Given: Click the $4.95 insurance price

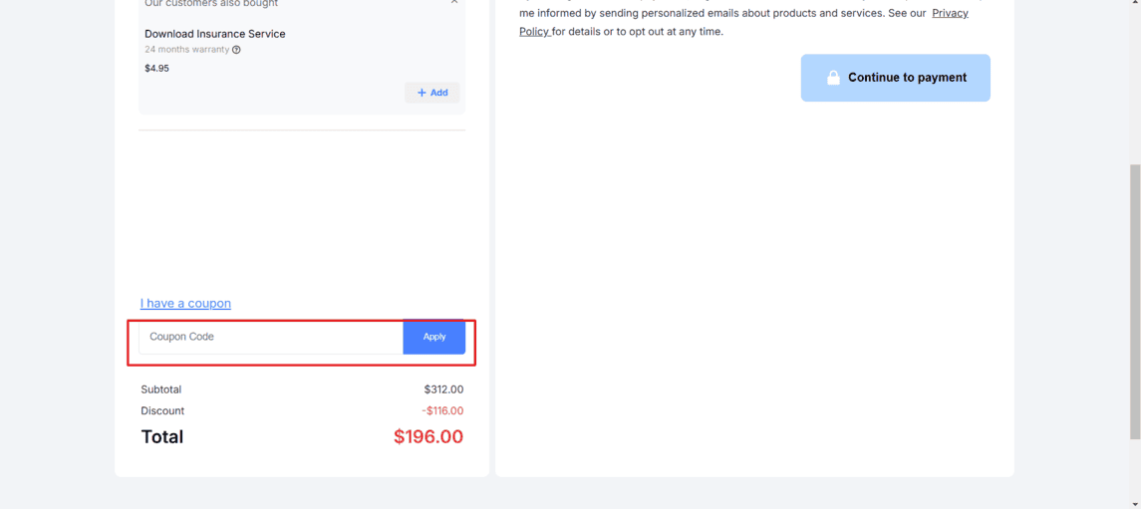Looking at the screenshot, I should point(157,69).
